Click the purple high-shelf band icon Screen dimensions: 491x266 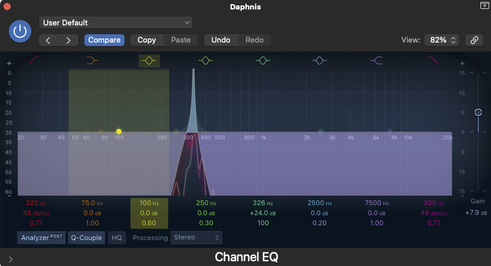pyautogui.click(x=376, y=60)
